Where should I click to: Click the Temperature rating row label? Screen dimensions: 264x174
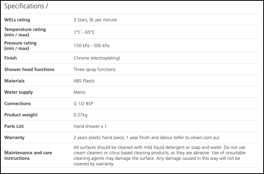tap(25, 32)
